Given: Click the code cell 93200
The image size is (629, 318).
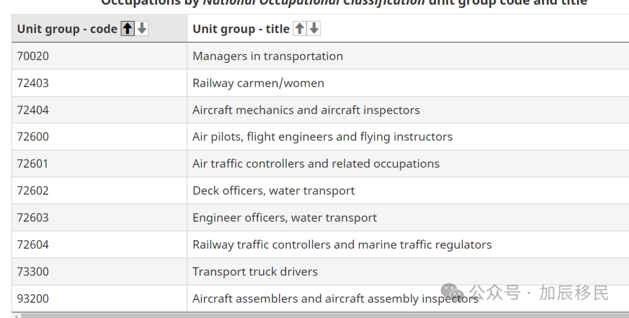Looking at the screenshot, I should click(33, 299).
